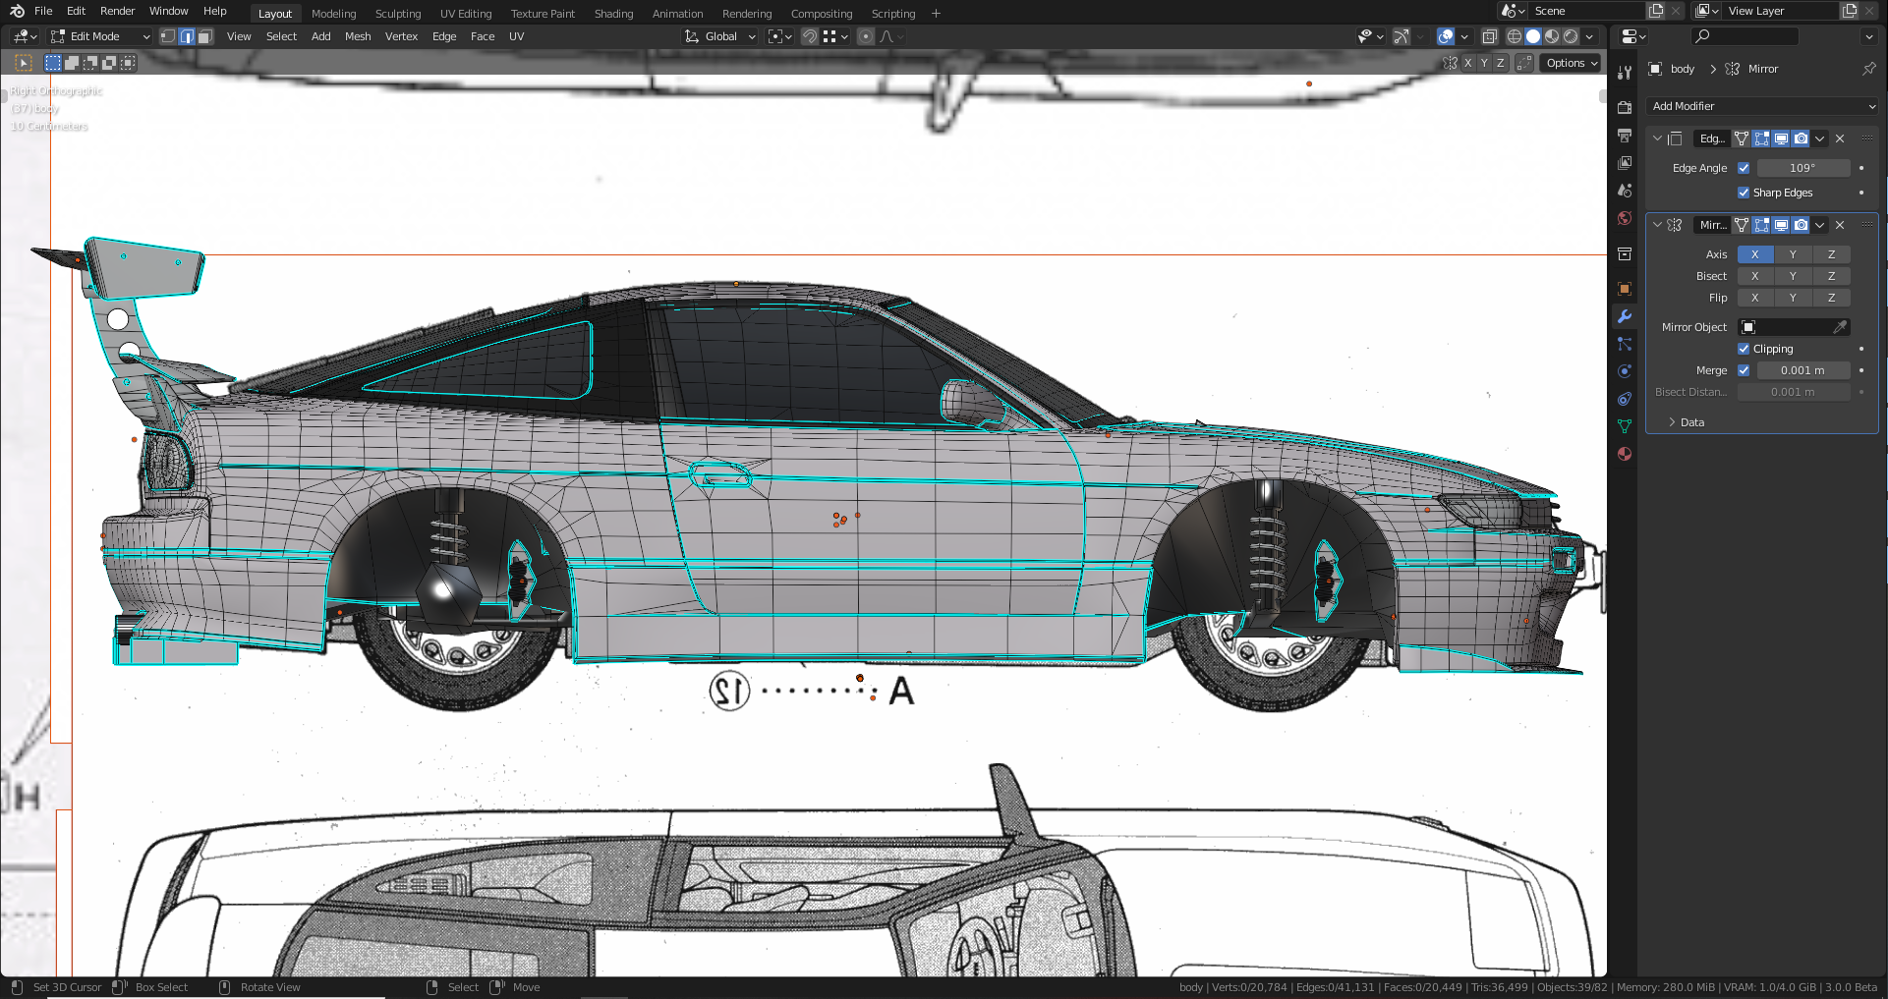Open the File menu
This screenshot has height=999, width=1888.
[43, 11]
